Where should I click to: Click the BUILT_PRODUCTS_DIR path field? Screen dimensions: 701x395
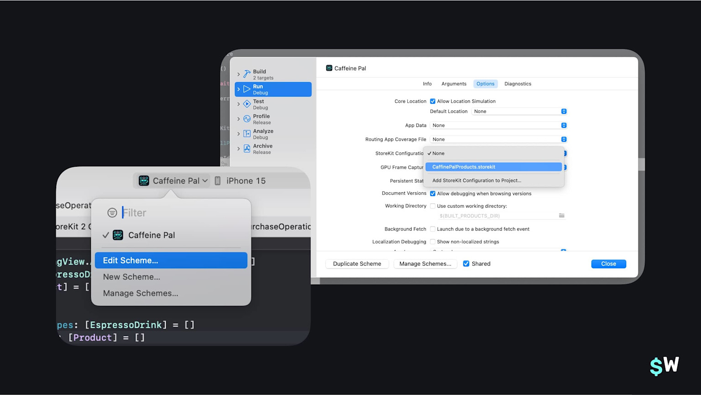click(497, 216)
